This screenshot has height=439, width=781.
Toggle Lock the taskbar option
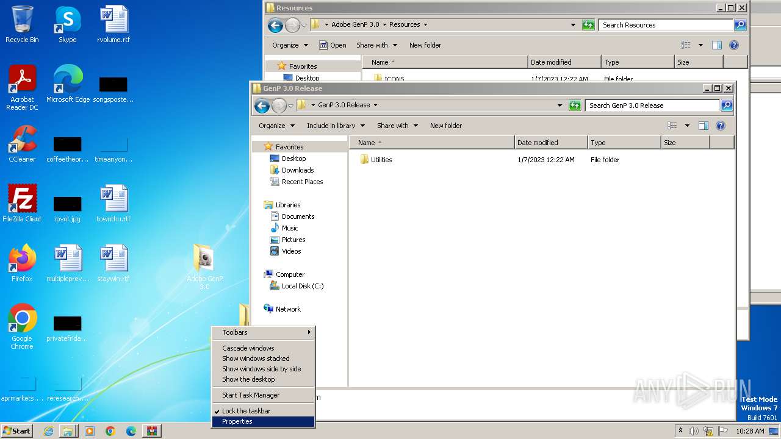pos(263,411)
